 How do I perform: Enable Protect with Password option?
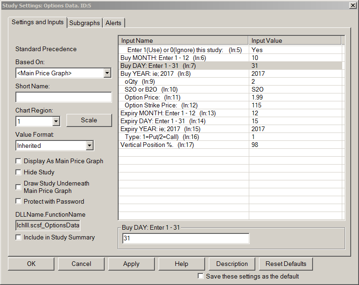pos(19,201)
